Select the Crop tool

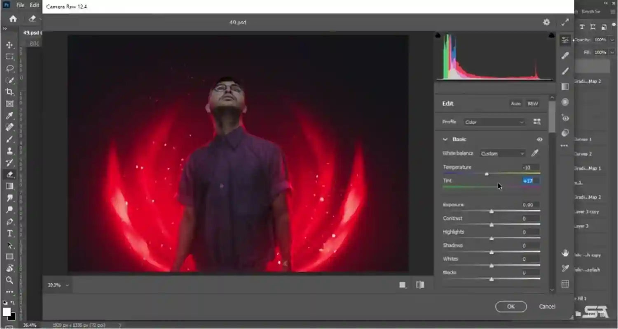click(x=9, y=92)
